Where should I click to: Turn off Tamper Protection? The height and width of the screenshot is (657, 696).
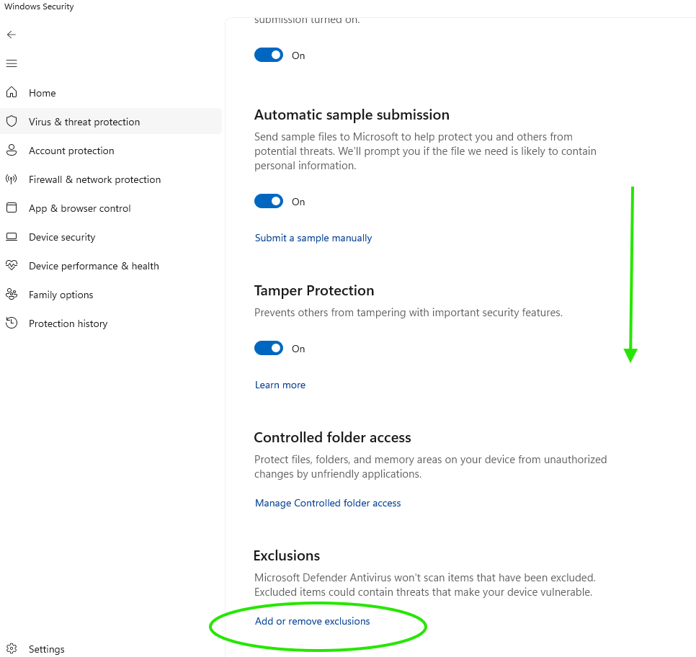pos(269,348)
